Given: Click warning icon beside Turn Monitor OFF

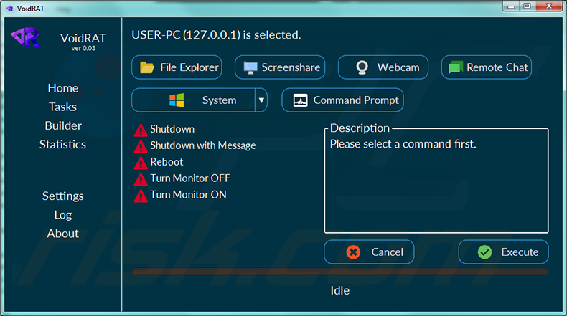Looking at the screenshot, I should pyautogui.click(x=141, y=179).
